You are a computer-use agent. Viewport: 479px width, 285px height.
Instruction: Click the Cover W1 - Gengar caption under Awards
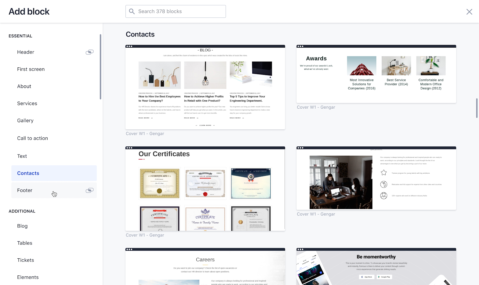click(316, 107)
